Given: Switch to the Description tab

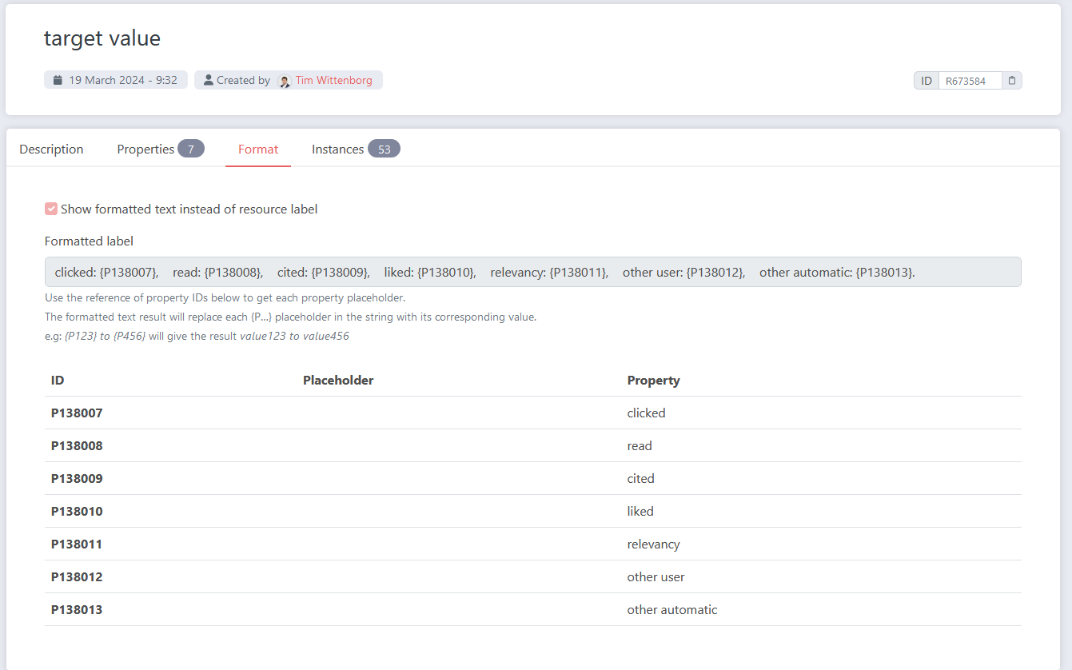Looking at the screenshot, I should (51, 150).
